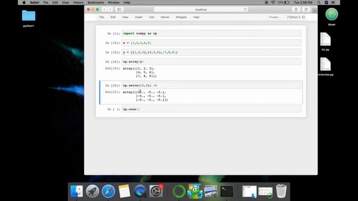
Task: Open Spotlight search magnifier in menu bar
Action: (x=319, y=2)
